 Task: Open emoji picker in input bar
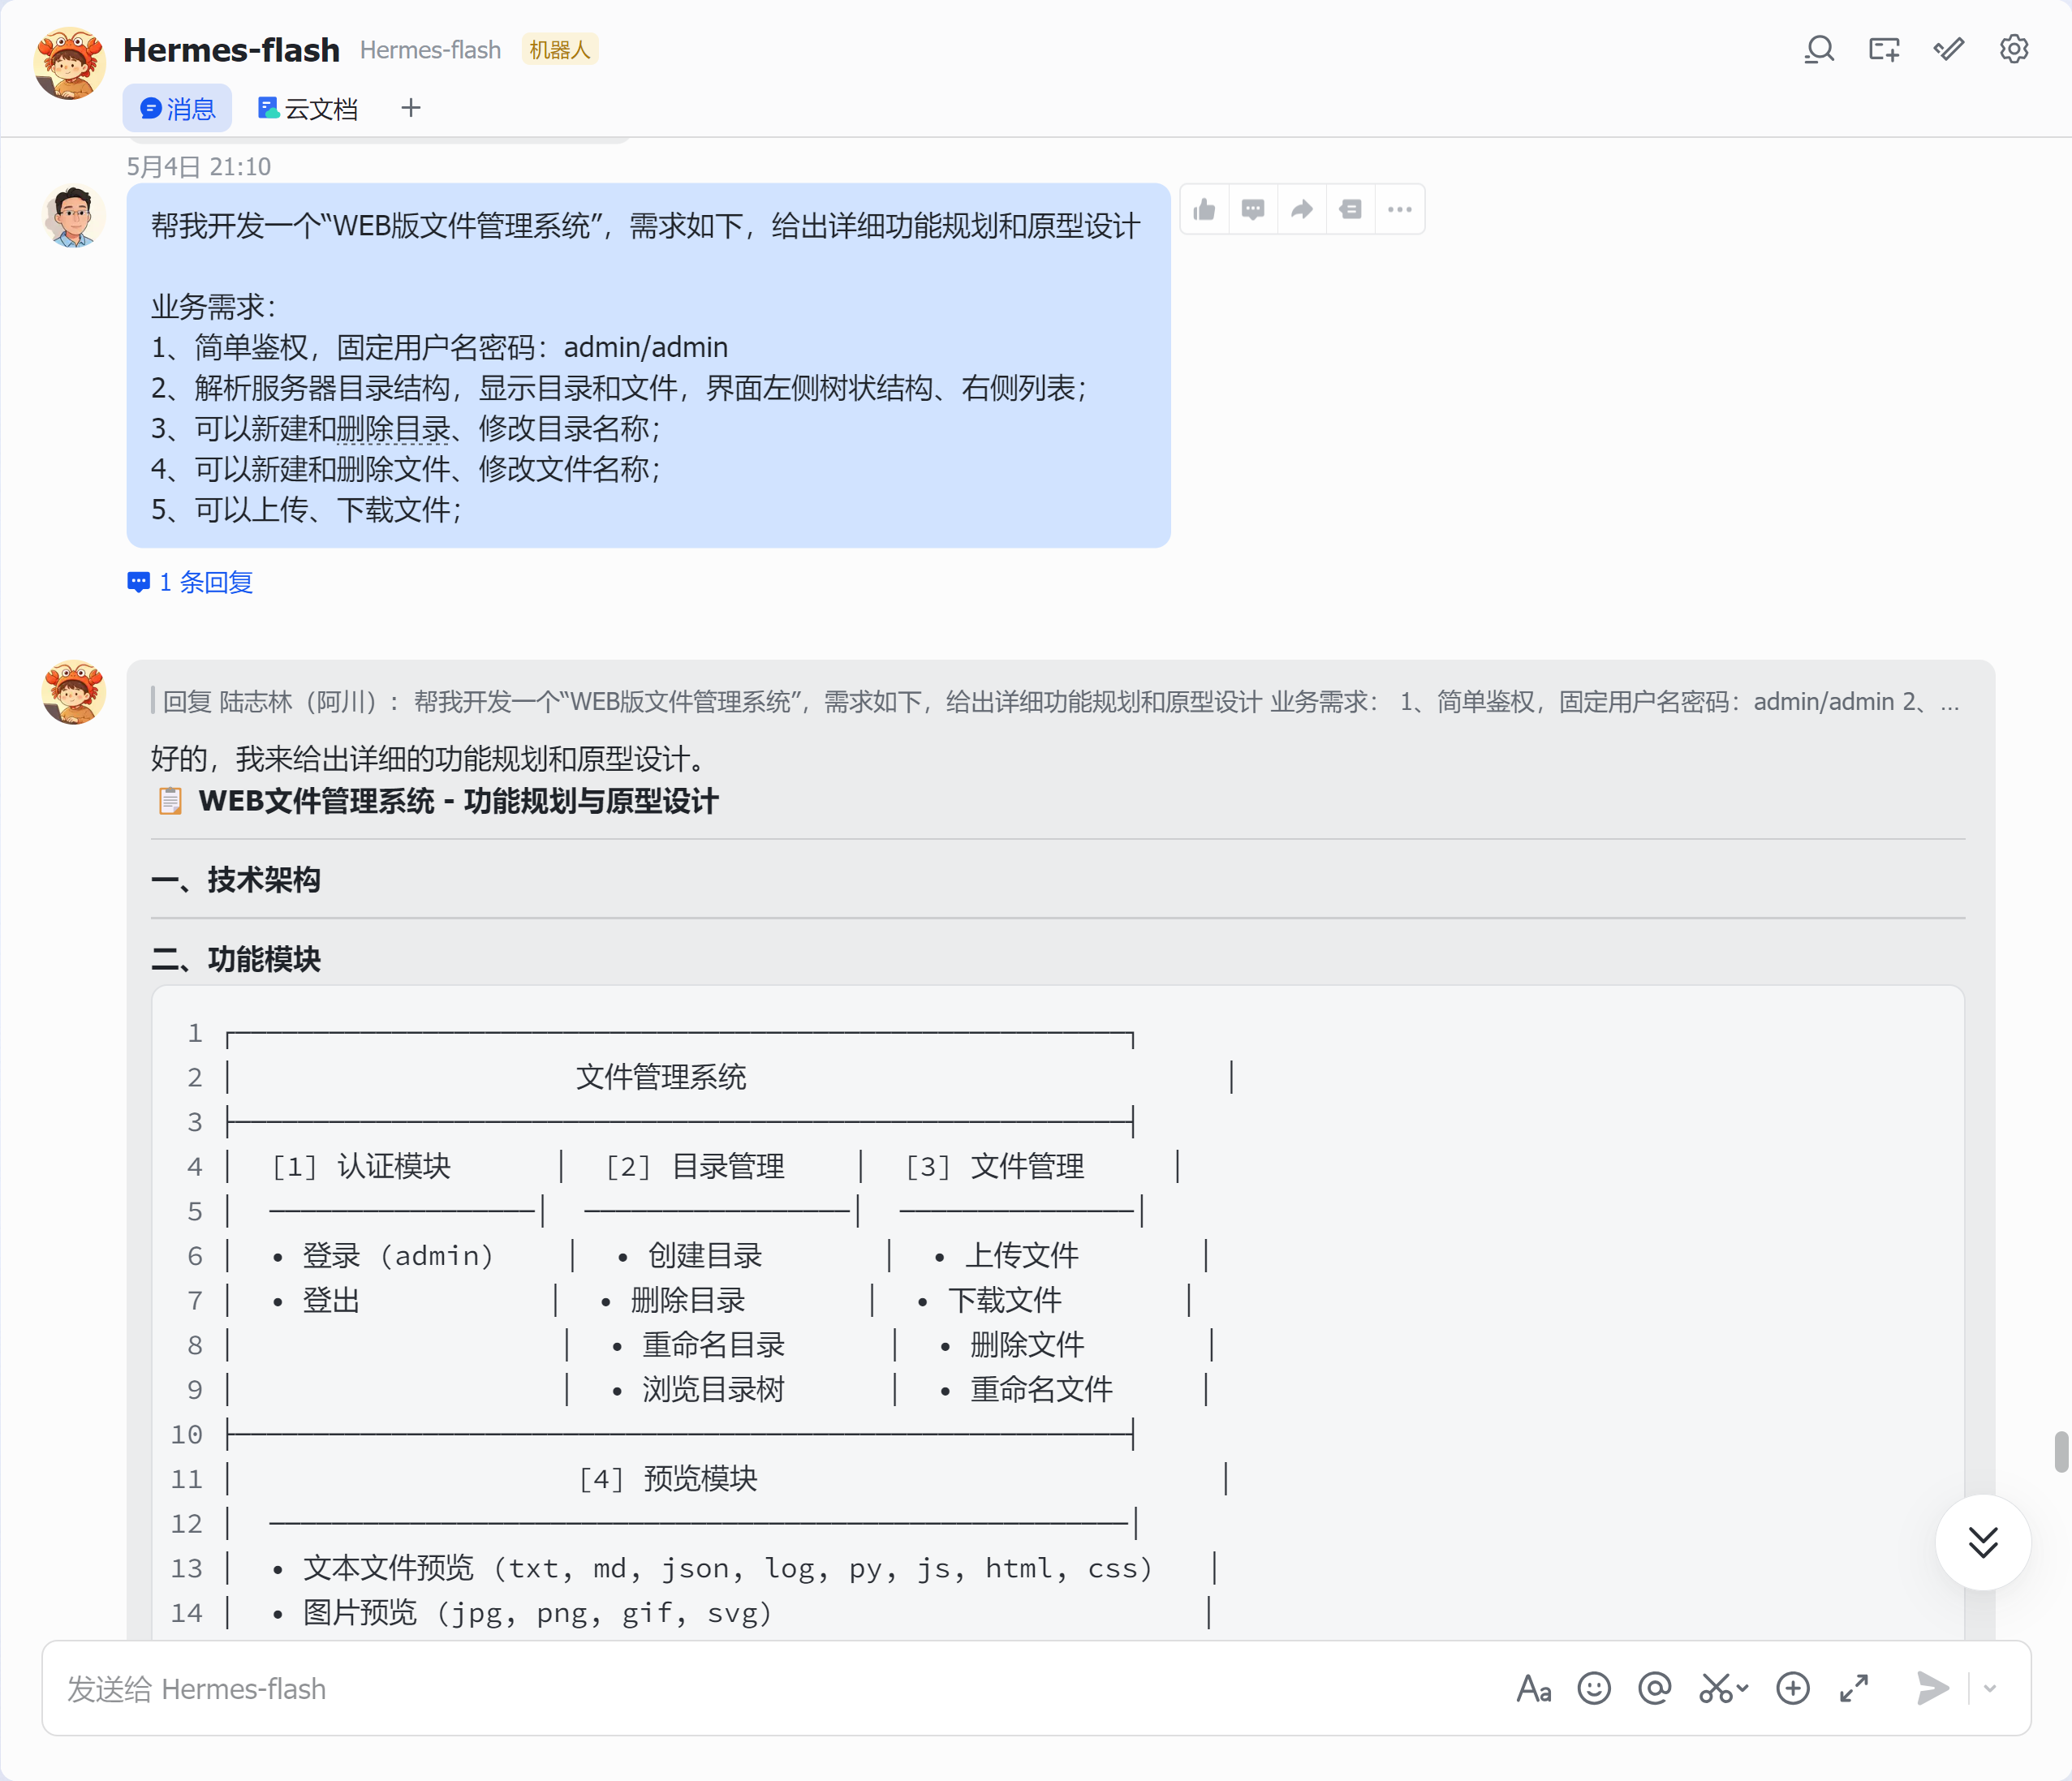point(1594,1688)
